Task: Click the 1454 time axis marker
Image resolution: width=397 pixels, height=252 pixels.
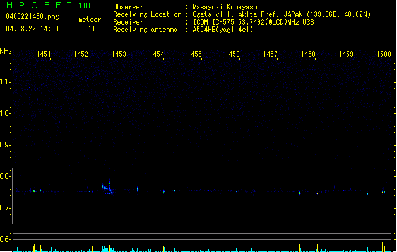Action: click(157, 54)
